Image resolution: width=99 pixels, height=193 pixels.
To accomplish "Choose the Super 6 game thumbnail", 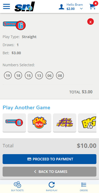I will tap(14, 123).
